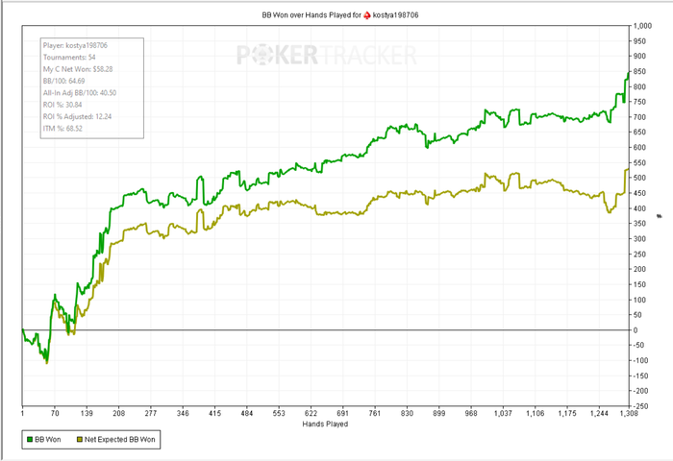Click the x-axis tick value 968
This screenshot has width=673, height=461.
coord(471,413)
